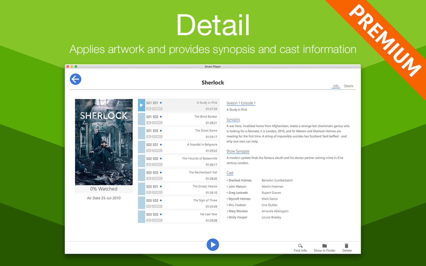Image resolution: width=426 pixels, height=266 pixels.
Task: Click the yellow minimize window button
Action: (x=72, y=66)
